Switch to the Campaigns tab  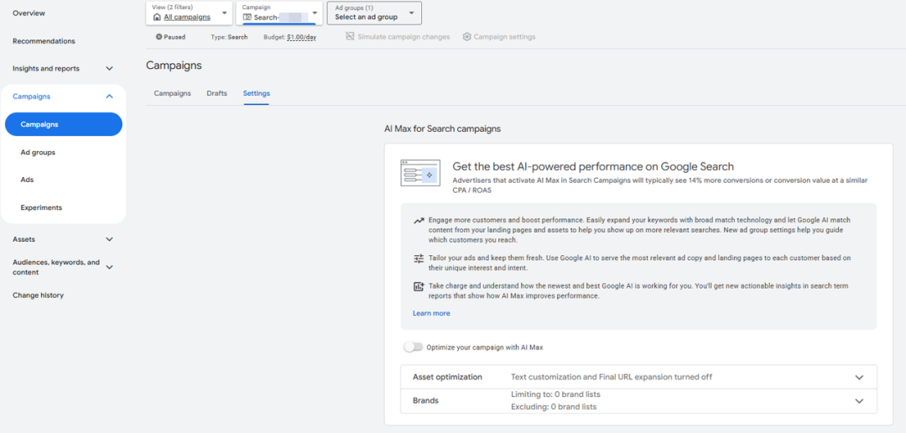pos(172,93)
